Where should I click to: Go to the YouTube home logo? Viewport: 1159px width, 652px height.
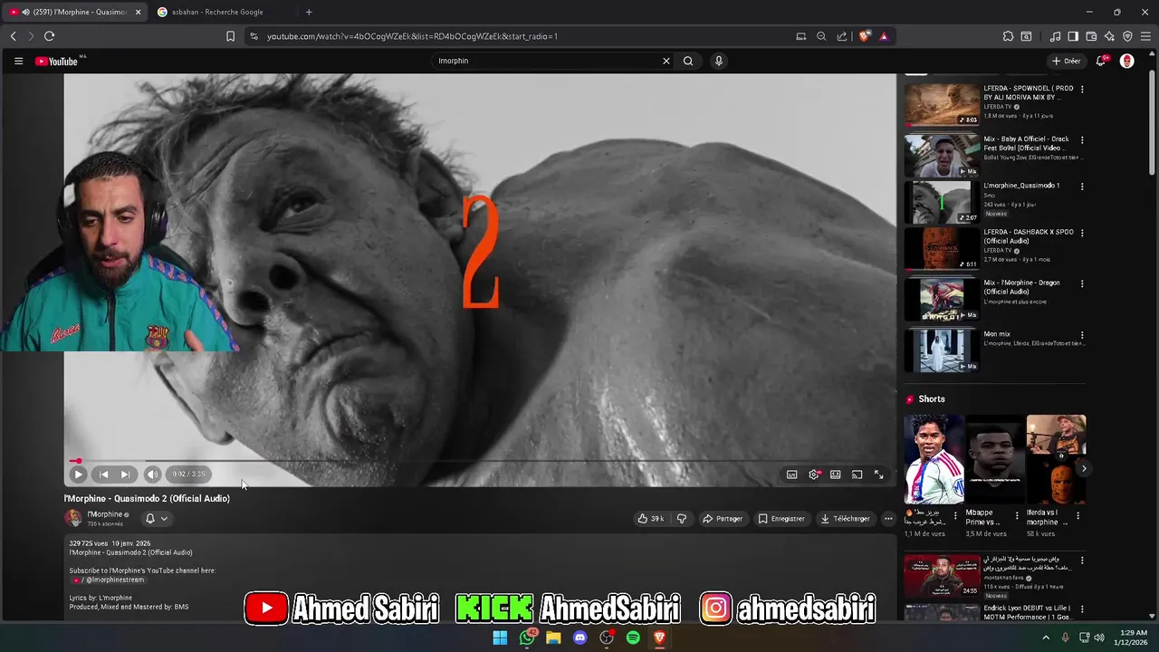tap(57, 61)
